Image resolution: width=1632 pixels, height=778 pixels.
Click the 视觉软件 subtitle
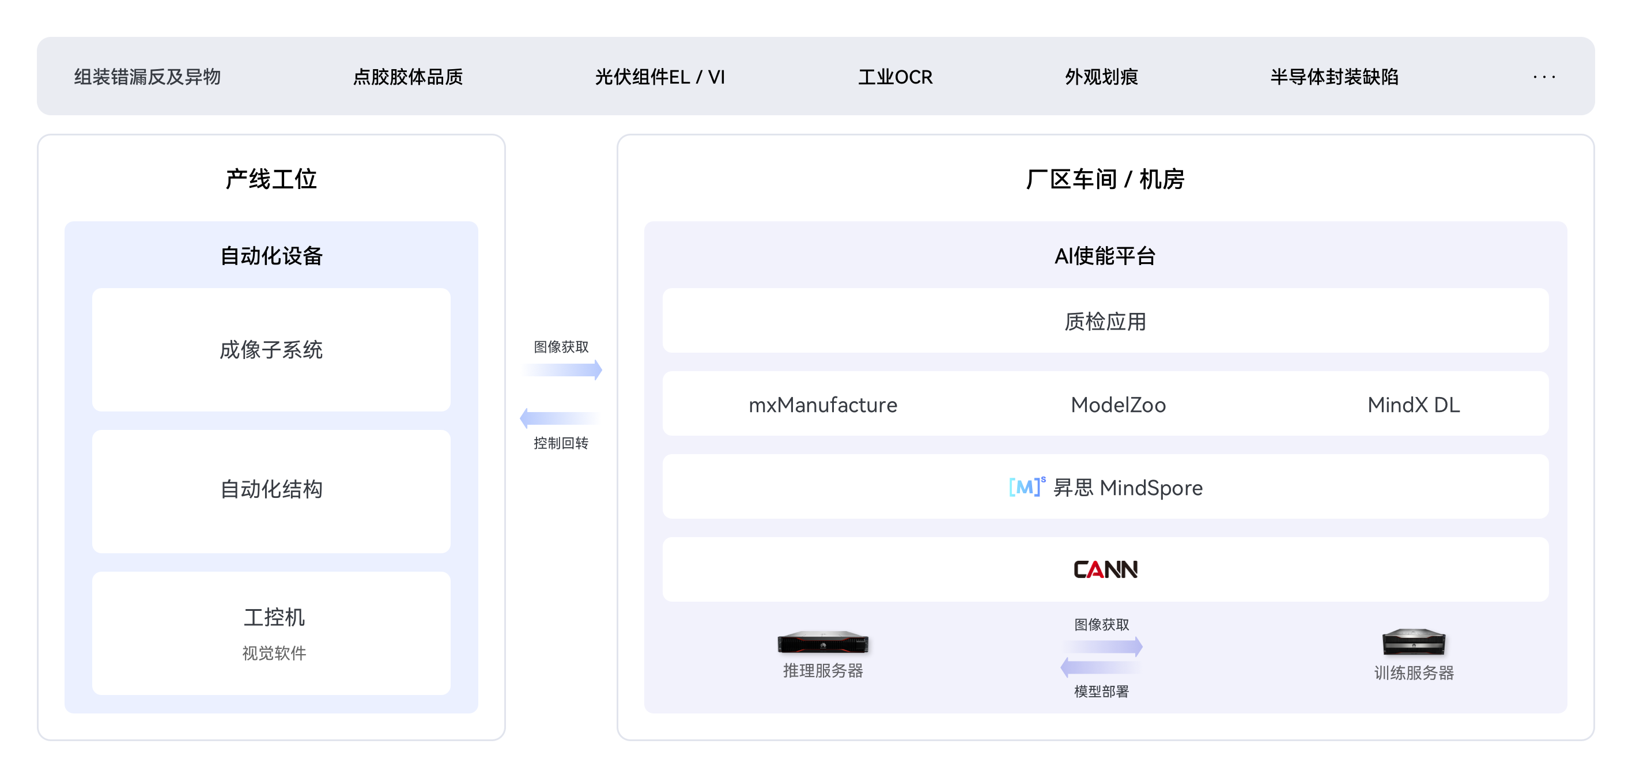point(274,653)
